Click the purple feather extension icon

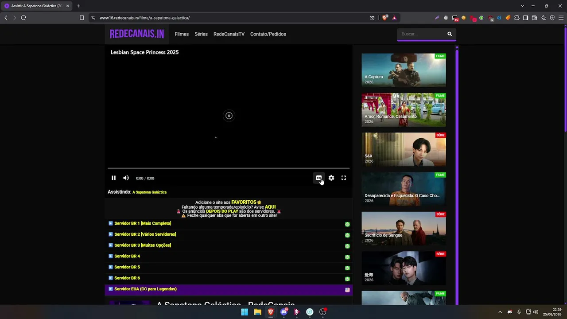[437, 18]
